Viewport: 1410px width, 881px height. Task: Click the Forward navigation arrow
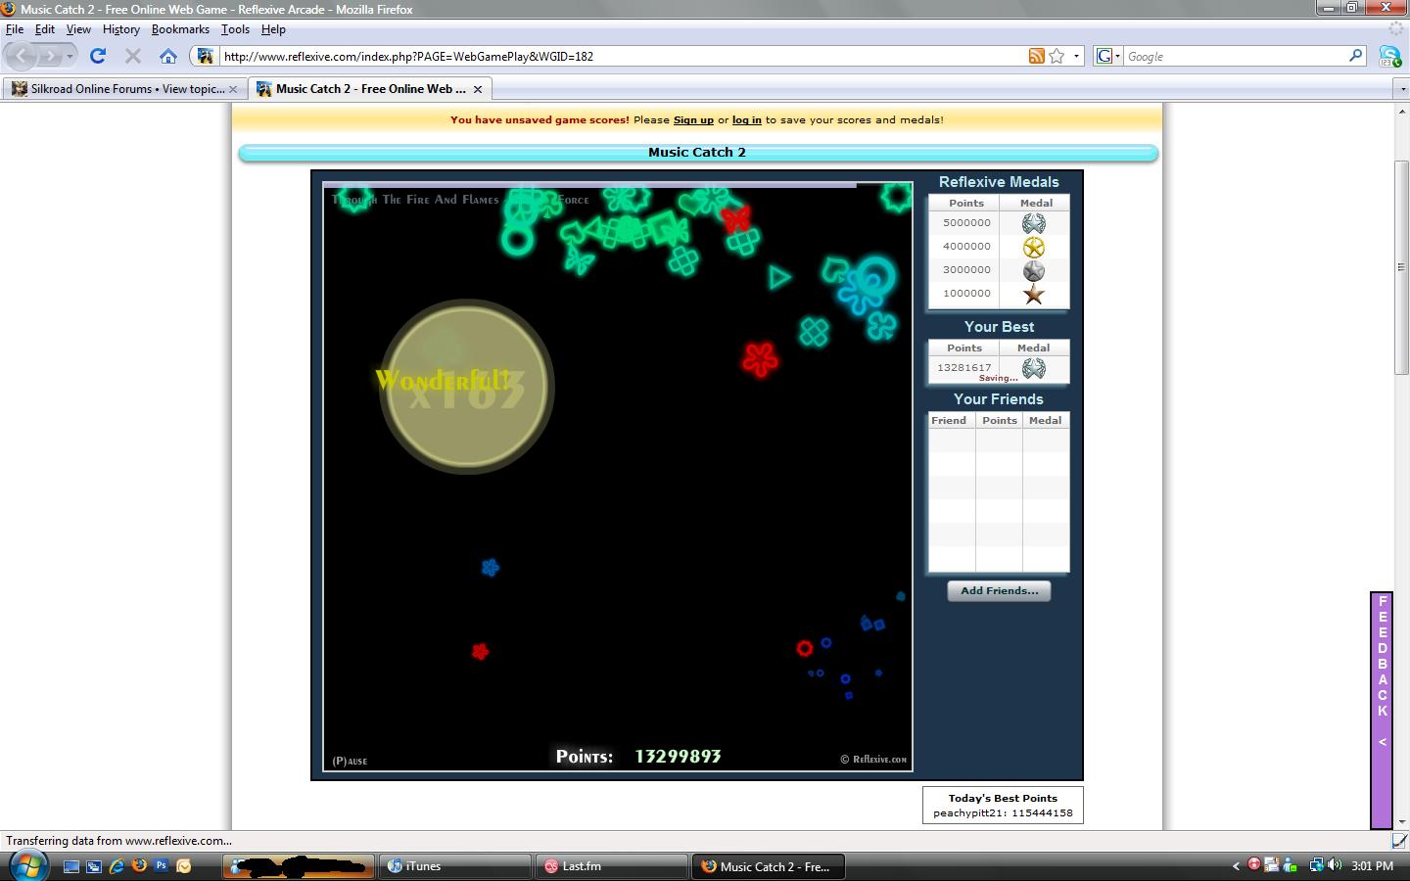coord(50,56)
